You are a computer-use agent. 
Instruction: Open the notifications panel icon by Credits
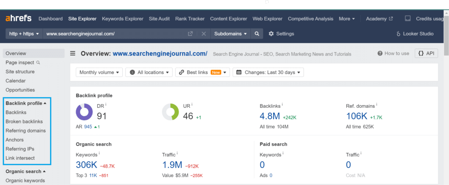click(x=408, y=18)
